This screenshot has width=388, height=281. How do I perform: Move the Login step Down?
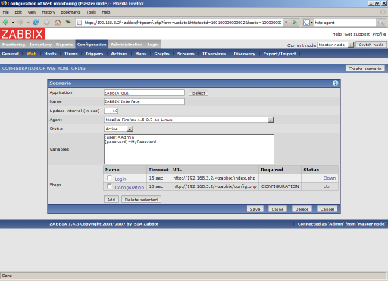click(330, 178)
